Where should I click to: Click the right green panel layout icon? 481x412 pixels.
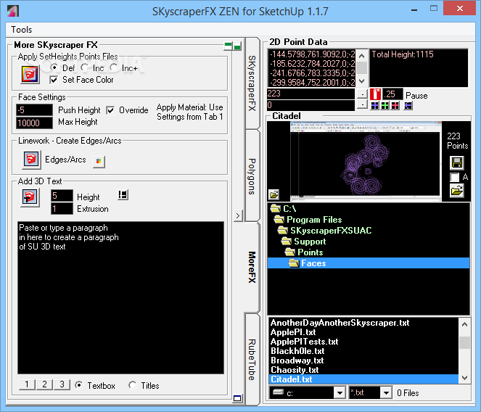point(237,46)
